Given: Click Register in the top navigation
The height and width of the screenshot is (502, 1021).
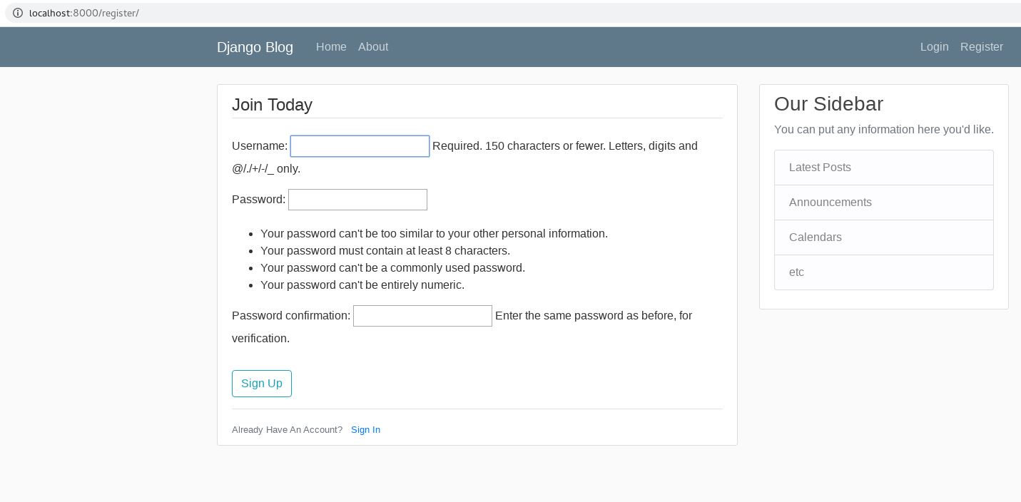Looking at the screenshot, I should [x=981, y=47].
